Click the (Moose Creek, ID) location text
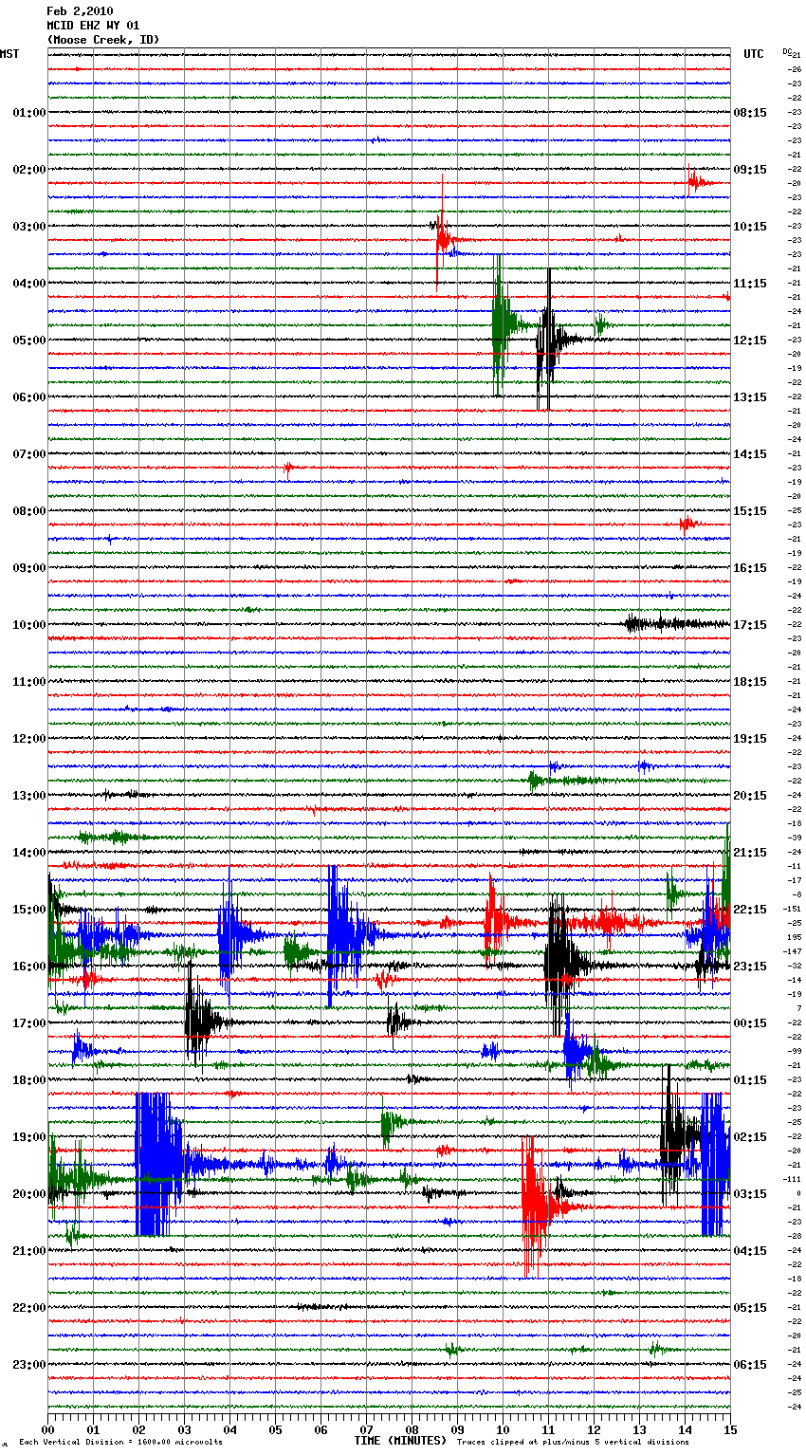This screenshot has width=806, height=1455. (x=102, y=40)
